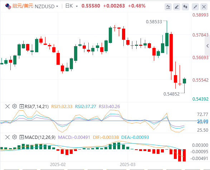Click the 0.55542 price axis label
The image size is (210, 170).
click(x=200, y=80)
